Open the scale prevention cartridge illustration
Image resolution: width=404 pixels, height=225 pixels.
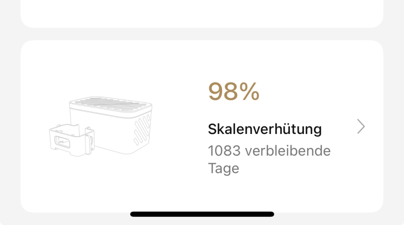(101, 125)
